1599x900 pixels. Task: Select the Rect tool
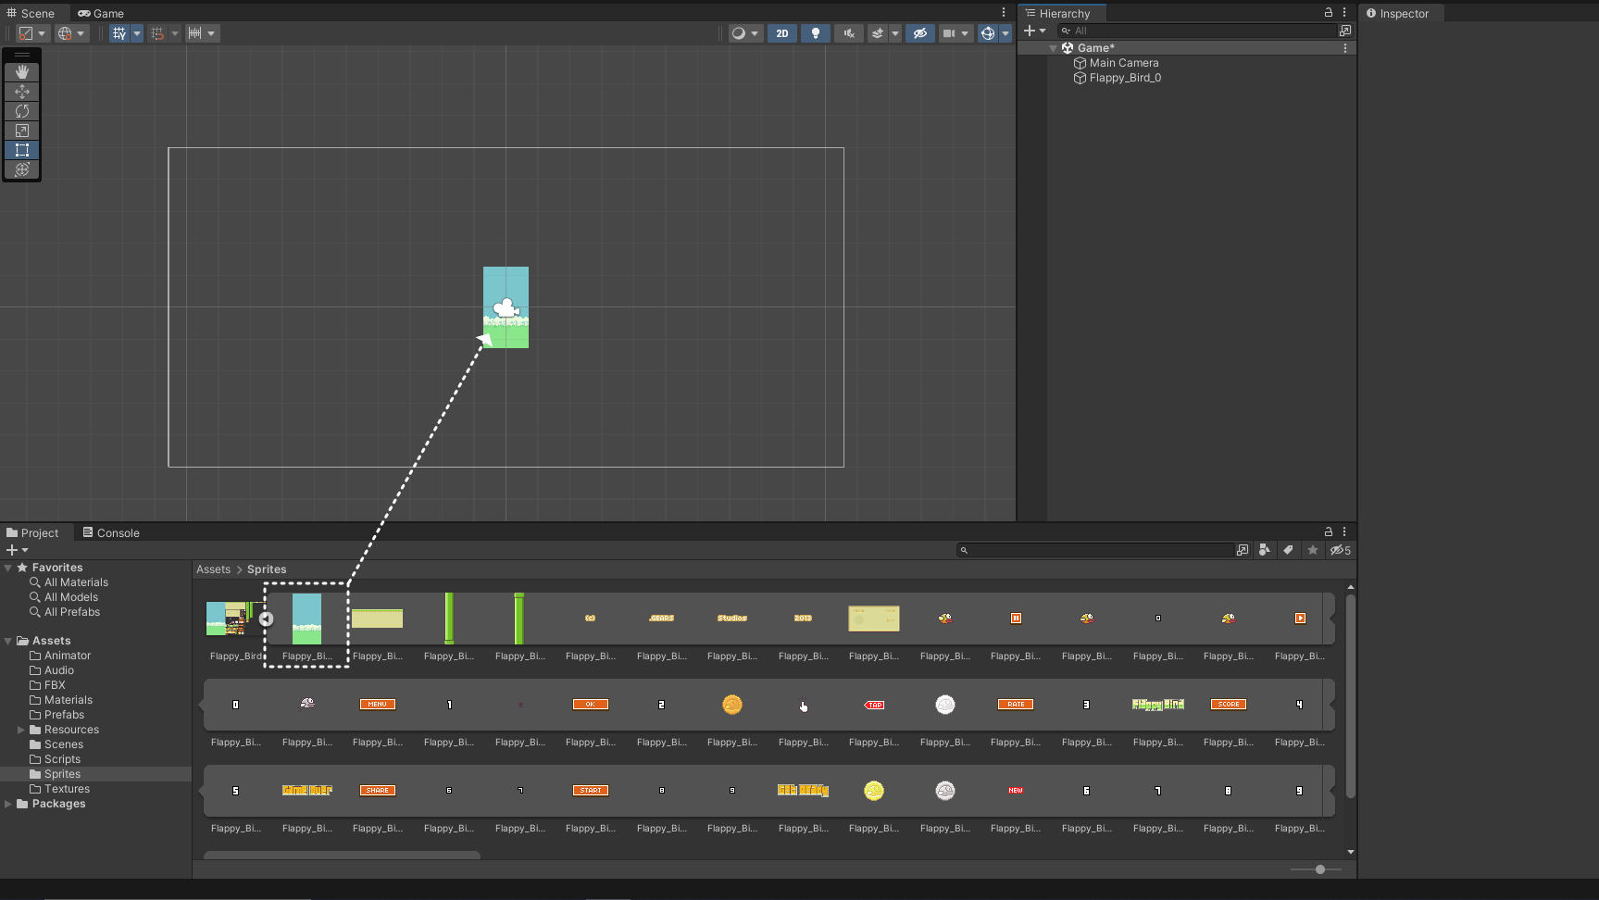[22, 150]
